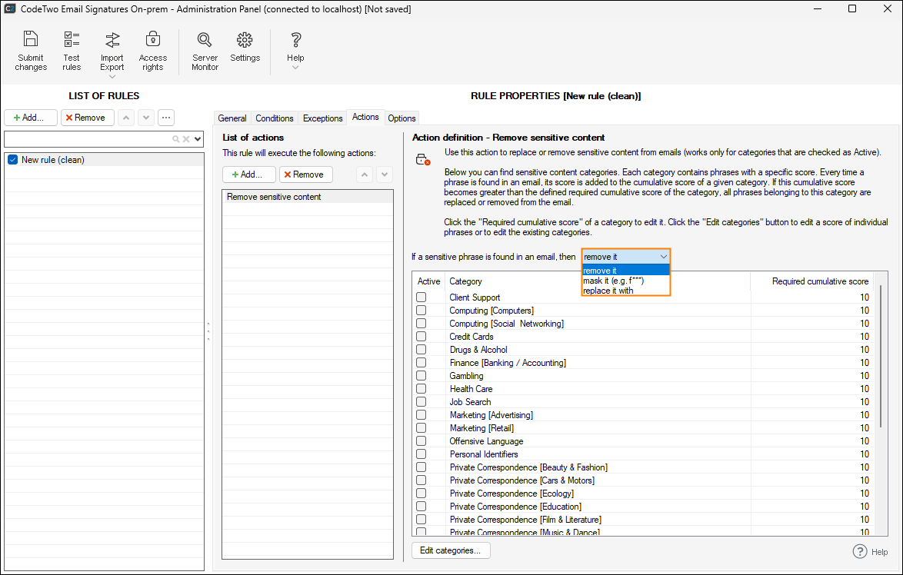Uncheck the New rule (clean) checkbox
This screenshot has width=903, height=575.
[x=12, y=160]
